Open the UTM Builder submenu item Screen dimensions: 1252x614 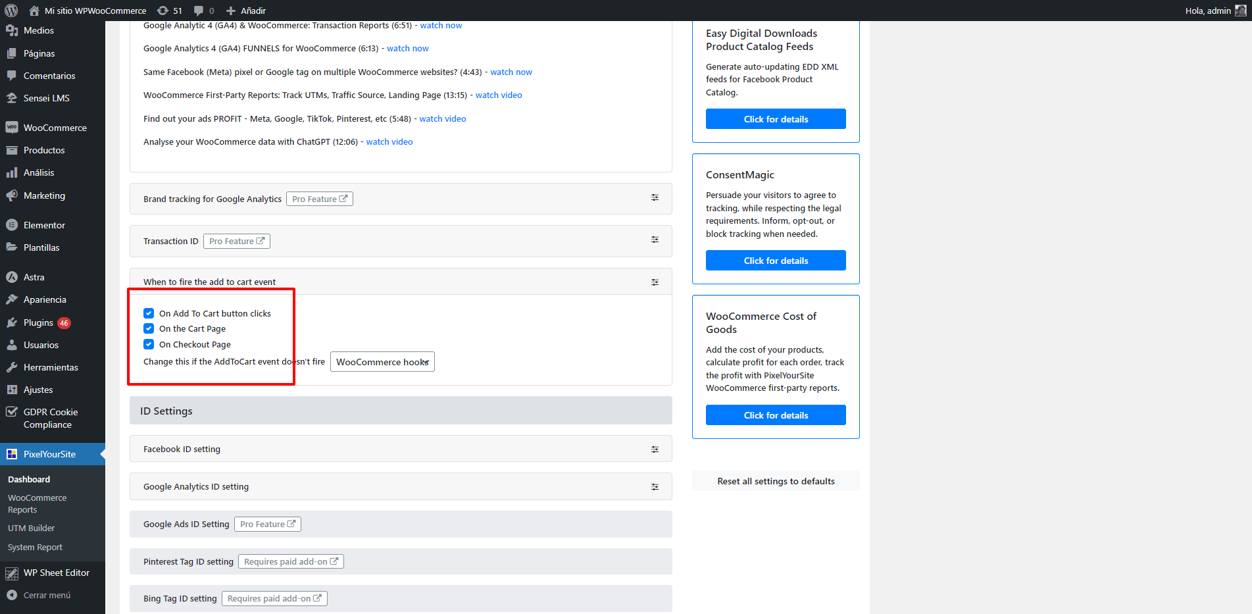pos(31,528)
